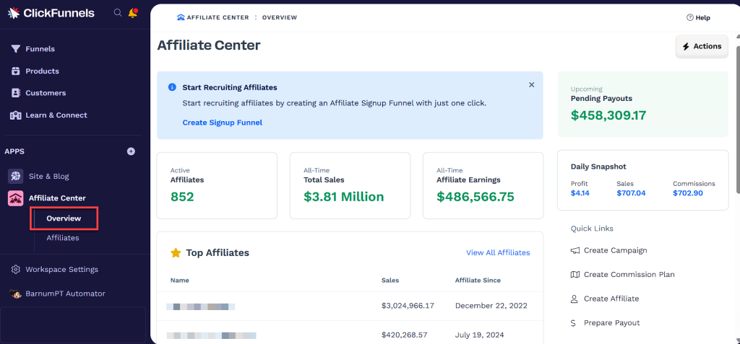Click the empty box below BarnumPT Automator
Image resolution: width=740 pixels, height=344 pixels.
tap(73, 325)
